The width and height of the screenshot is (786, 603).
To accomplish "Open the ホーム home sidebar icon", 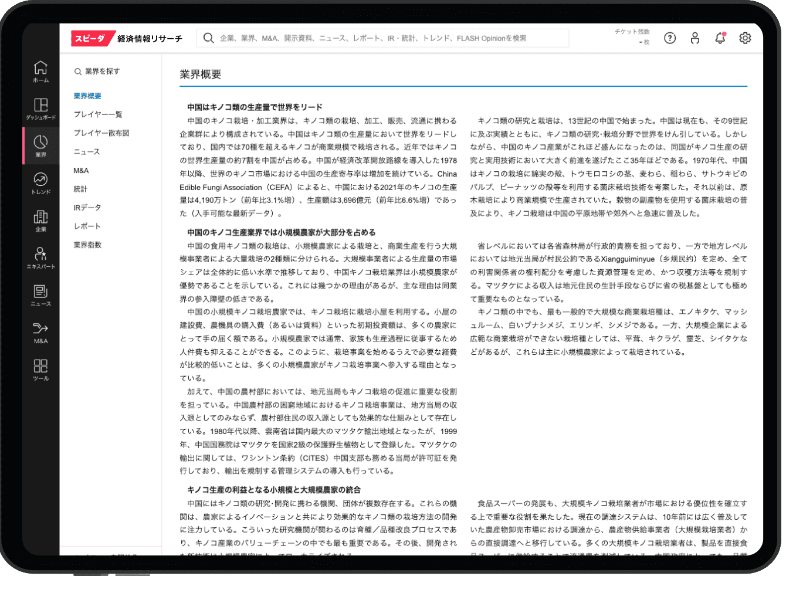I will 40,72.
